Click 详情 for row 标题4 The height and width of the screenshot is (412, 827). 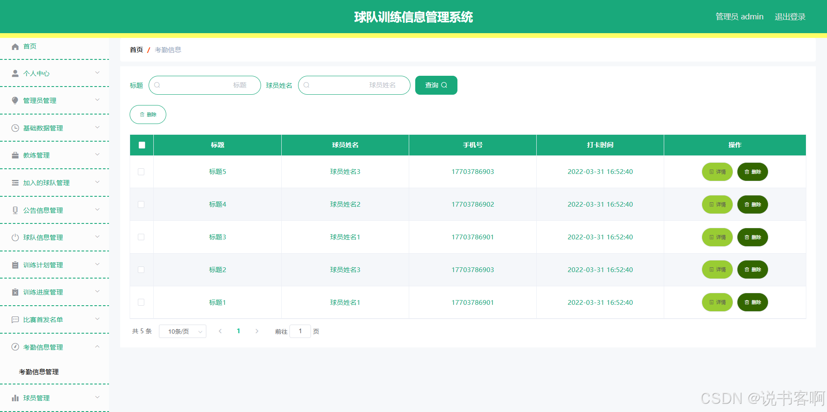pyautogui.click(x=717, y=204)
